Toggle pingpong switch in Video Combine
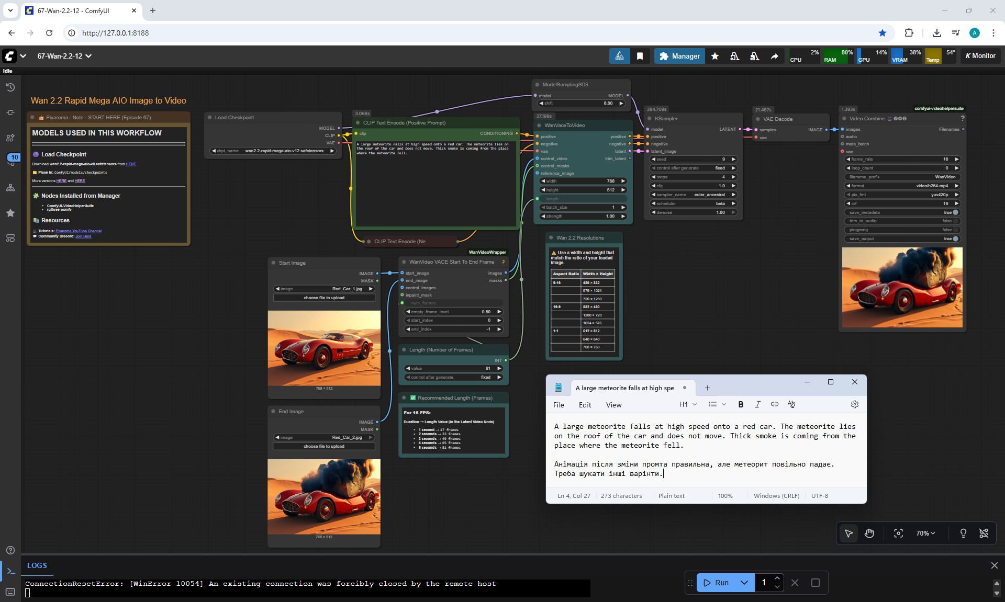The height and width of the screenshot is (602, 1005). [955, 230]
